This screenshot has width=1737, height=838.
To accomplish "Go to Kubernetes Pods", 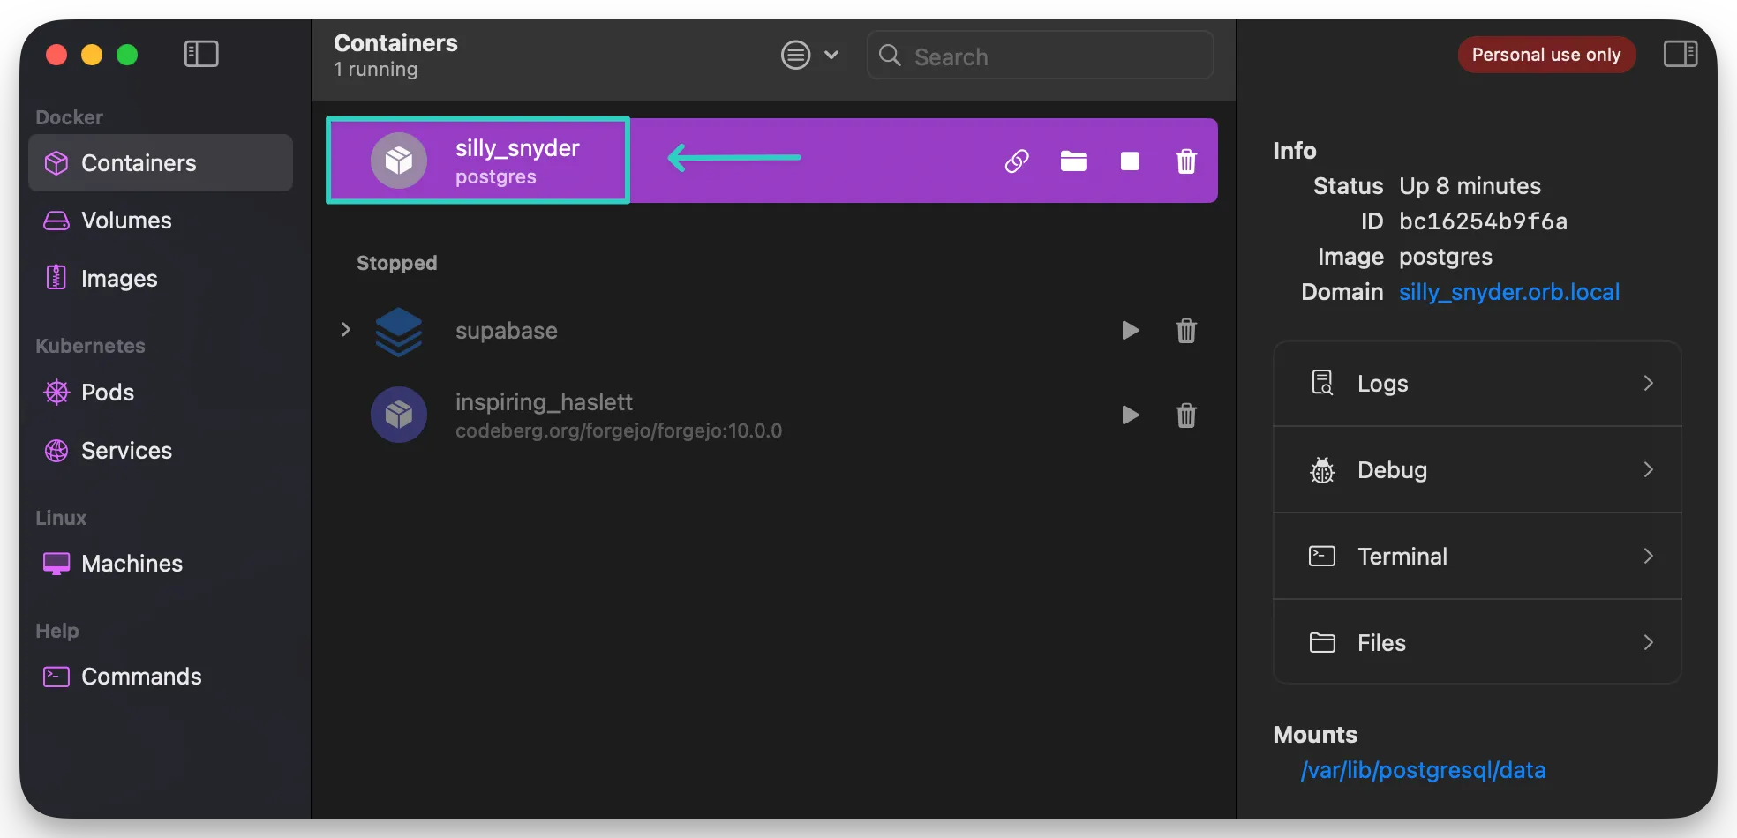I will pos(161,393).
